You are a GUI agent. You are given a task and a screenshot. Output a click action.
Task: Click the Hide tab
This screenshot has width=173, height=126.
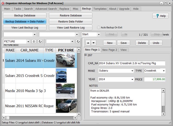tap(136, 9)
